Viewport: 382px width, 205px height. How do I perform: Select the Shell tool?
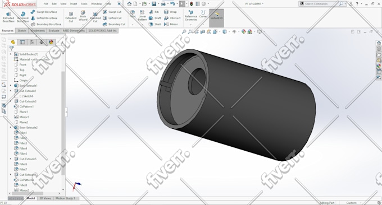click(x=155, y=25)
